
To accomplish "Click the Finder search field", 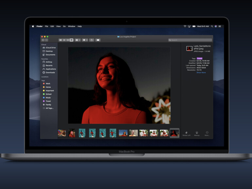I will pyautogui.click(x=190, y=40).
